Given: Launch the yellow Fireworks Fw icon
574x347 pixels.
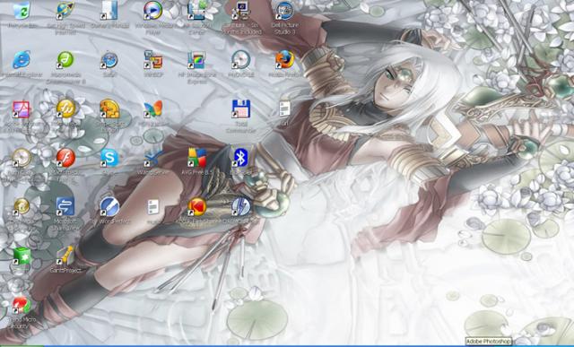Looking at the screenshot, I should pyautogui.click(x=65, y=108).
